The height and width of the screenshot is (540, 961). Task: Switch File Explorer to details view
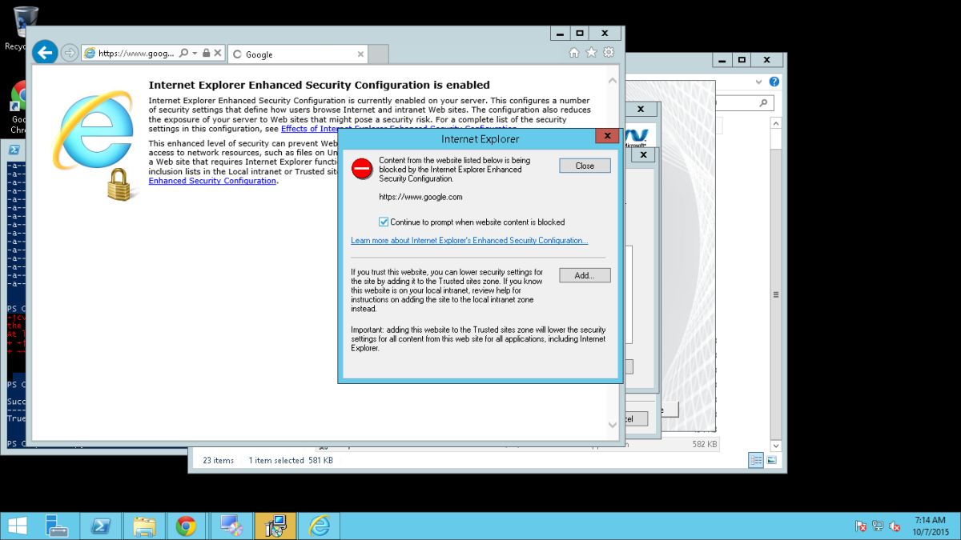point(755,460)
